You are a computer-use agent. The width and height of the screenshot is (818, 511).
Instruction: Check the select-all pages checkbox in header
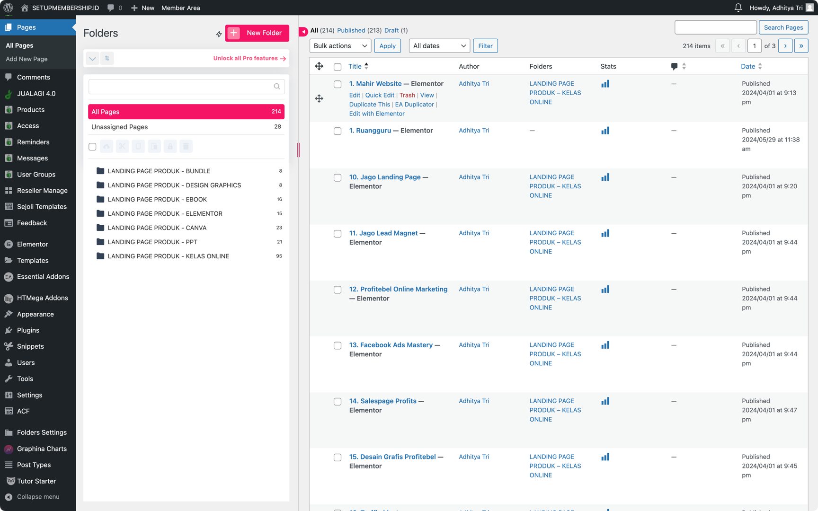(338, 67)
